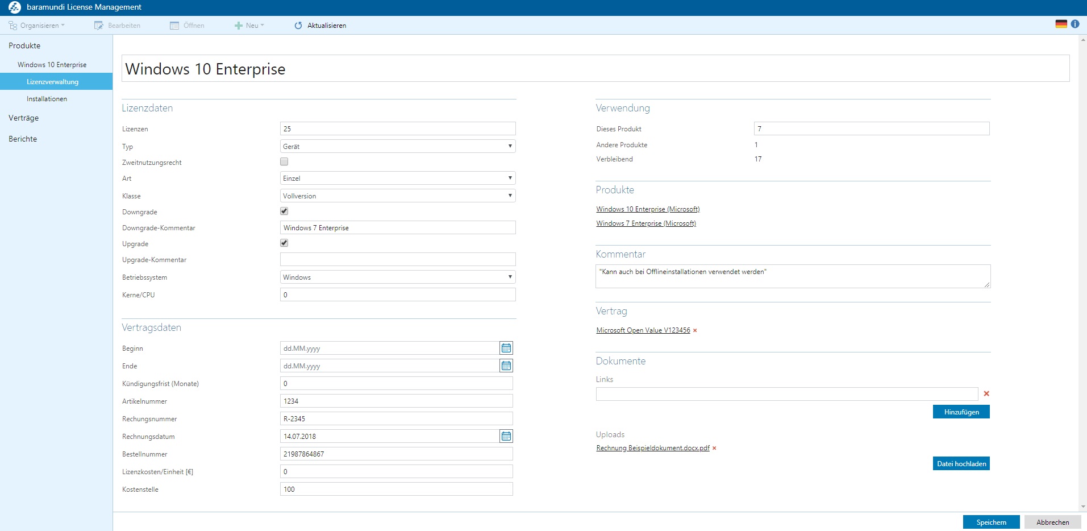Open calendar picker for Beginn

(x=506, y=348)
